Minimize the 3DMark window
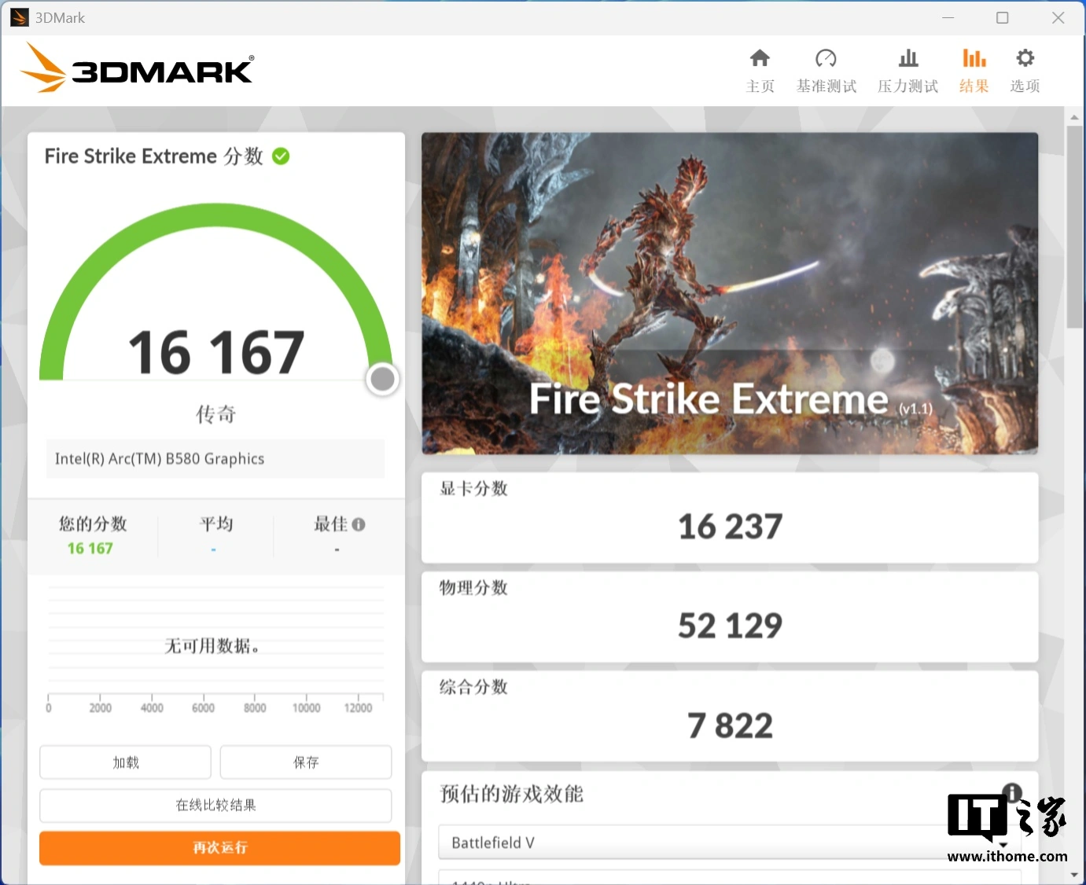 [948, 17]
